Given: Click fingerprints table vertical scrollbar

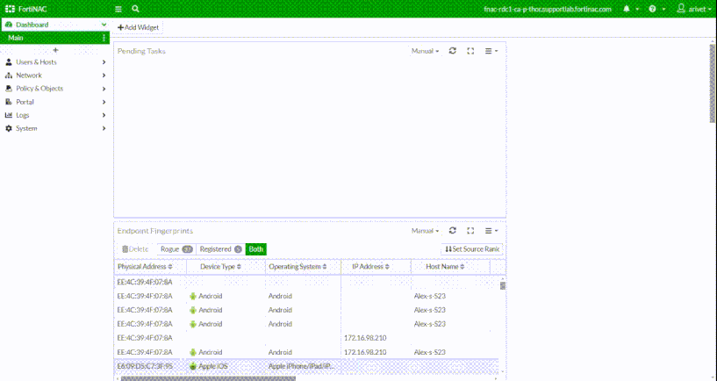Looking at the screenshot, I should click(x=503, y=286).
